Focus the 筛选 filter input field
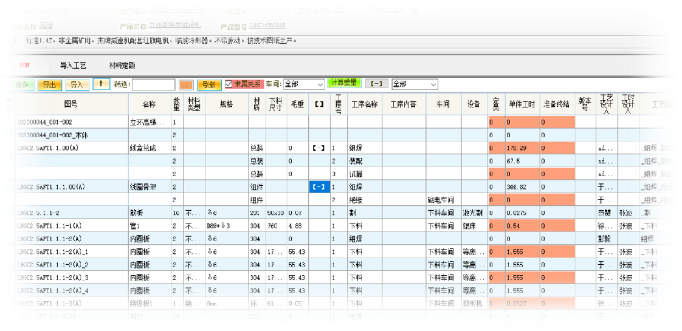The width and height of the screenshot is (682, 331). pos(154,84)
